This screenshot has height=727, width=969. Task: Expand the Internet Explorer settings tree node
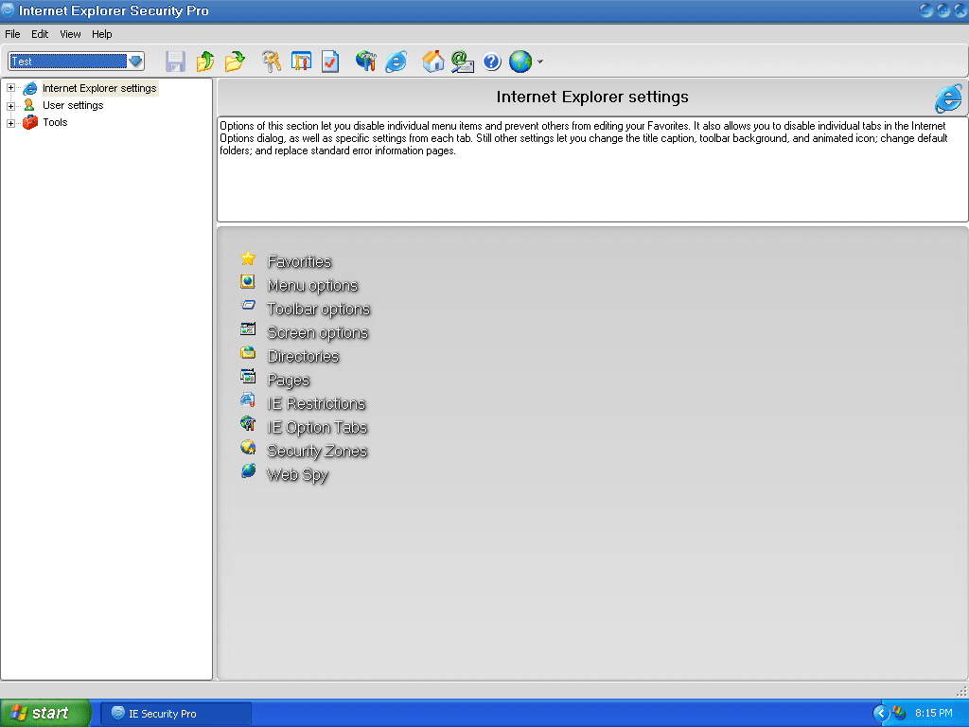click(x=11, y=88)
